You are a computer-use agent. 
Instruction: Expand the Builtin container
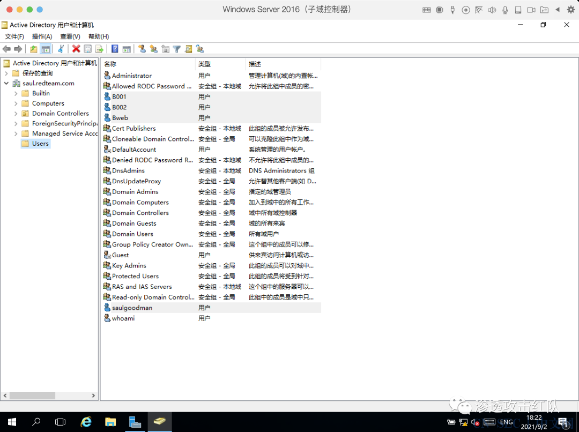click(x=16, y=93)
